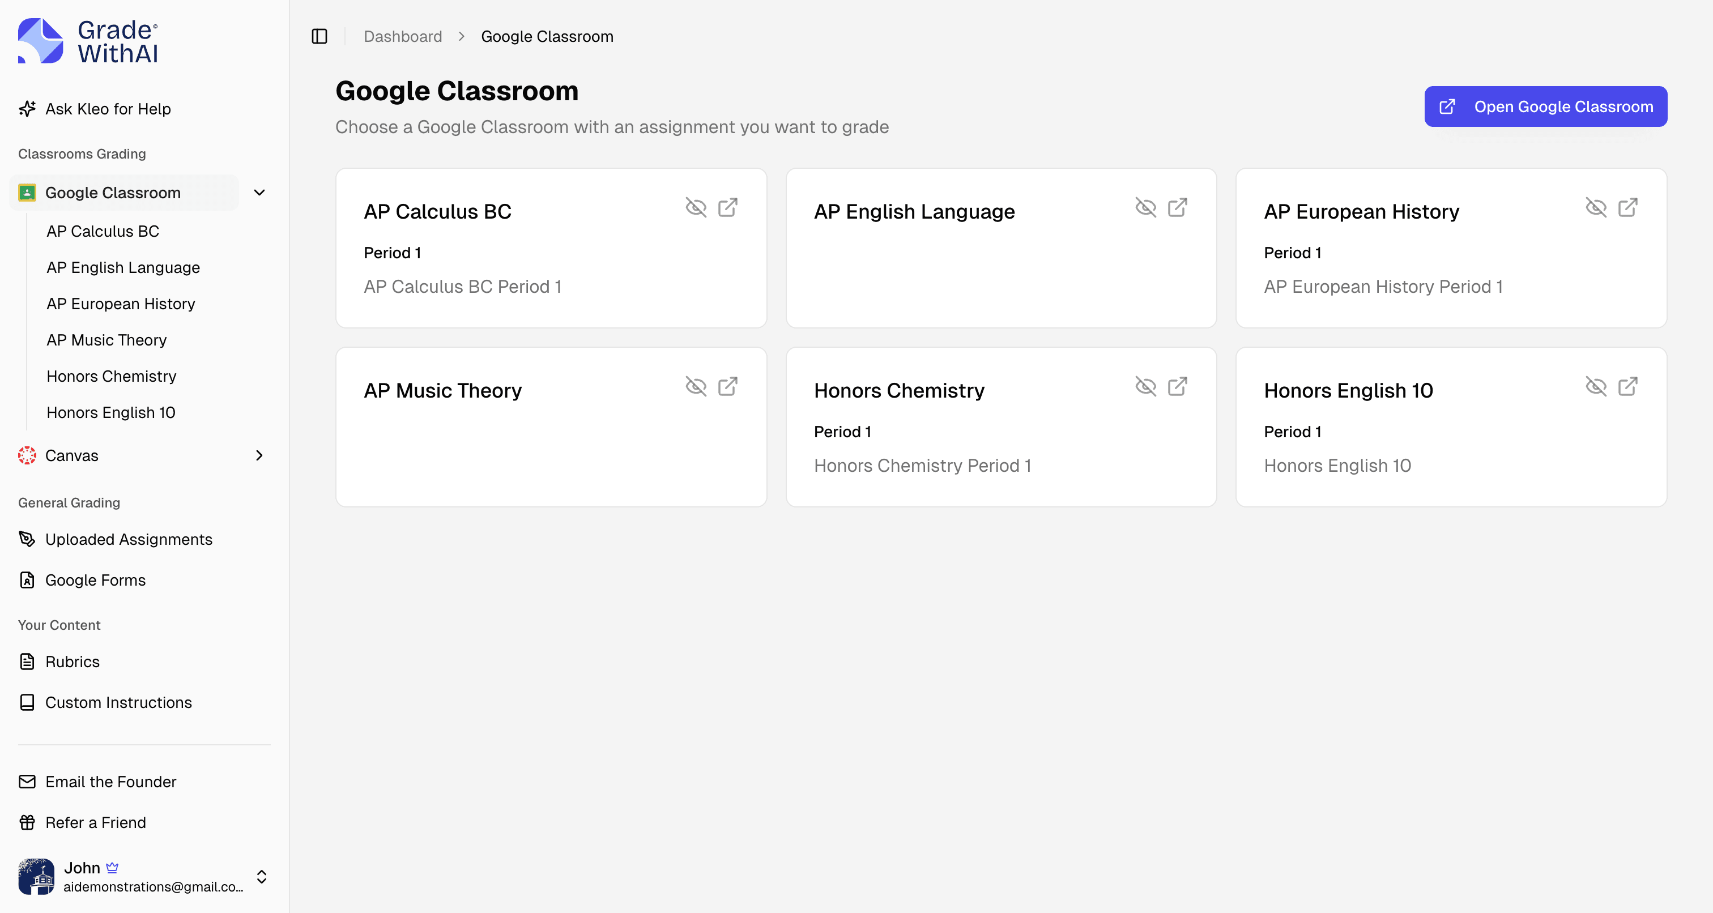Hide the AP English Language classroom
The height and width of the screenshot is (913, 1713).
pos(1146,208)
